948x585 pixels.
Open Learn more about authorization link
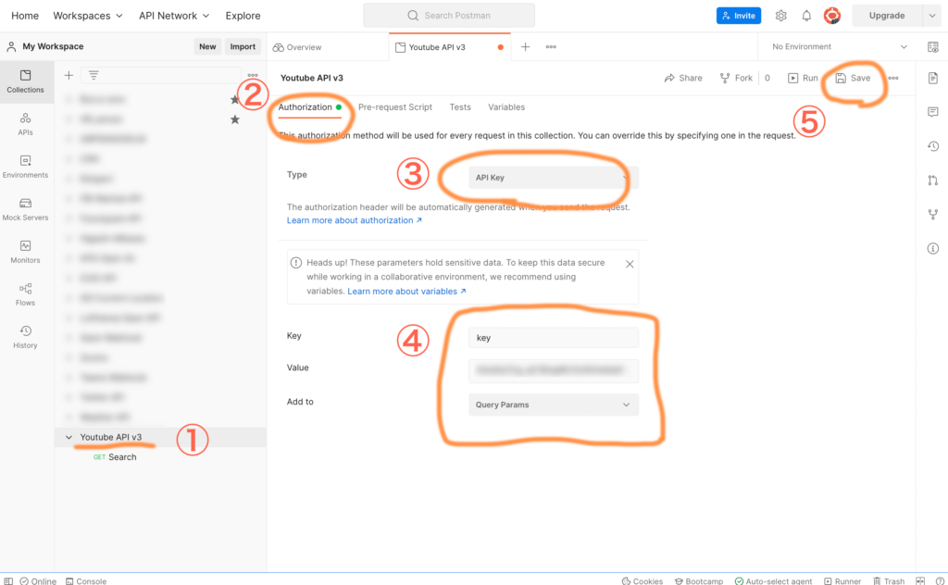354,220
